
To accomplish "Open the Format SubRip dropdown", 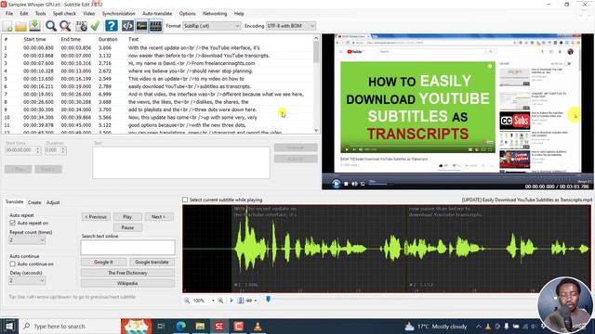I will (211, 26).
